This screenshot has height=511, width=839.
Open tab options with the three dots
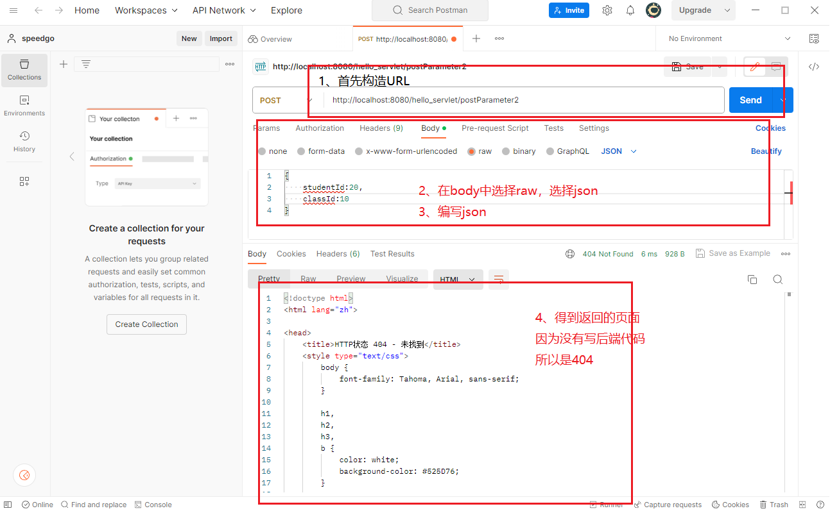(499, 38)
